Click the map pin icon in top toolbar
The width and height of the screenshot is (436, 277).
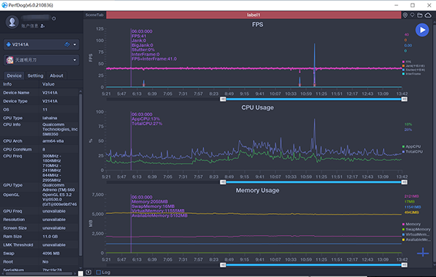[412, 15]
